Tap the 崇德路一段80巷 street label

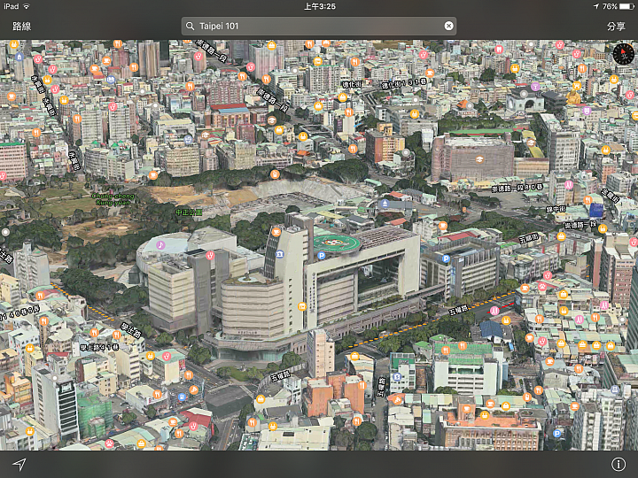pos(517,188)
